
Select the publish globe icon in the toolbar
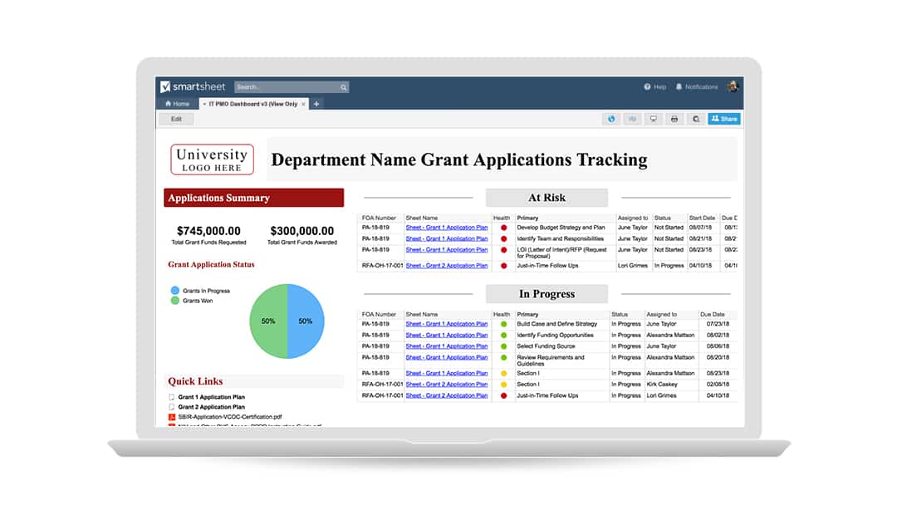(611, 119)
